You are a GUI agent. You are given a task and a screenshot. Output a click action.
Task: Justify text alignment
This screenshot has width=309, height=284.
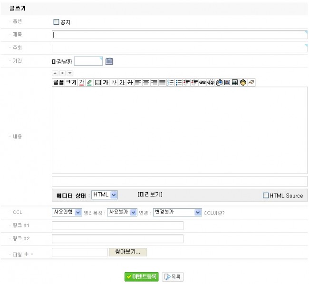[162, 82]
